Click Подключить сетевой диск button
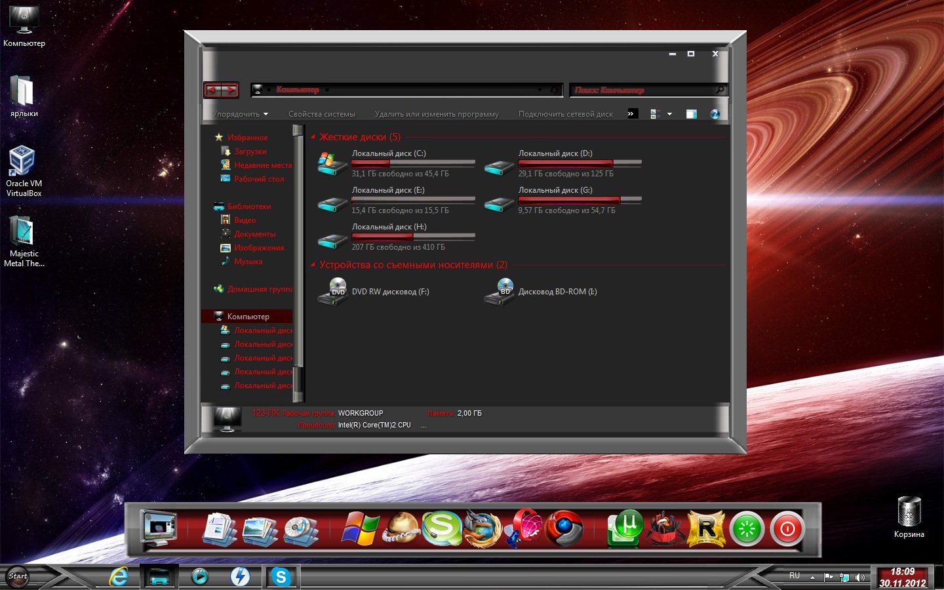This screenshot has height=590, width=944. point(565,114)
